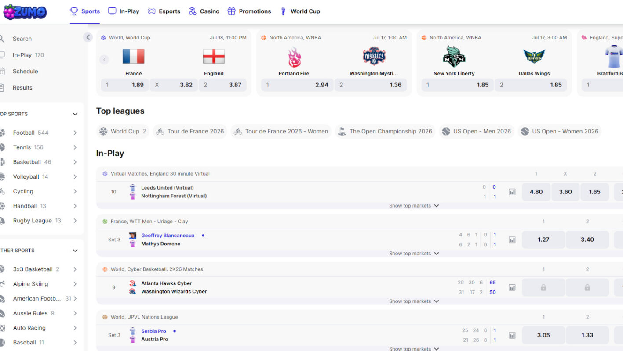Open the Promotions tab
The image size is (623, 351).
point(249,11)
